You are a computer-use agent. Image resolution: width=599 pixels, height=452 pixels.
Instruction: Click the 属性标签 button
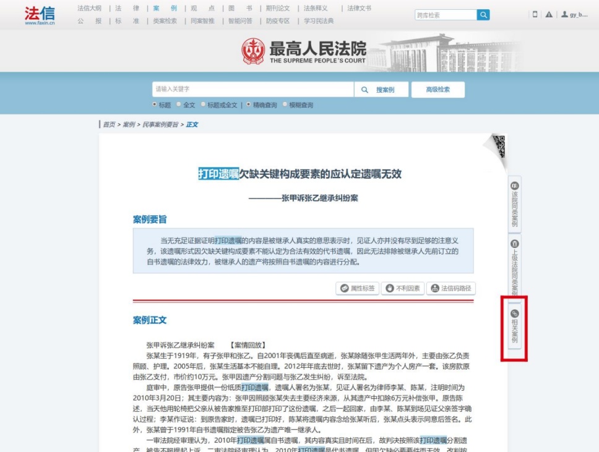point(358,288)
